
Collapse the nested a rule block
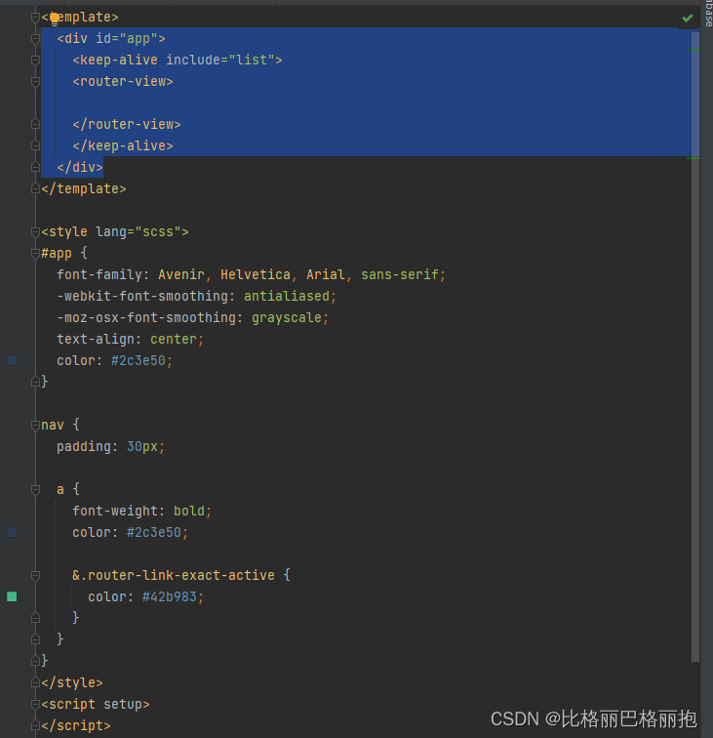35,489
